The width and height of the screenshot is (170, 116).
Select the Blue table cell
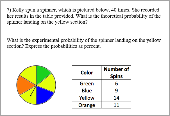click(87, 91)
